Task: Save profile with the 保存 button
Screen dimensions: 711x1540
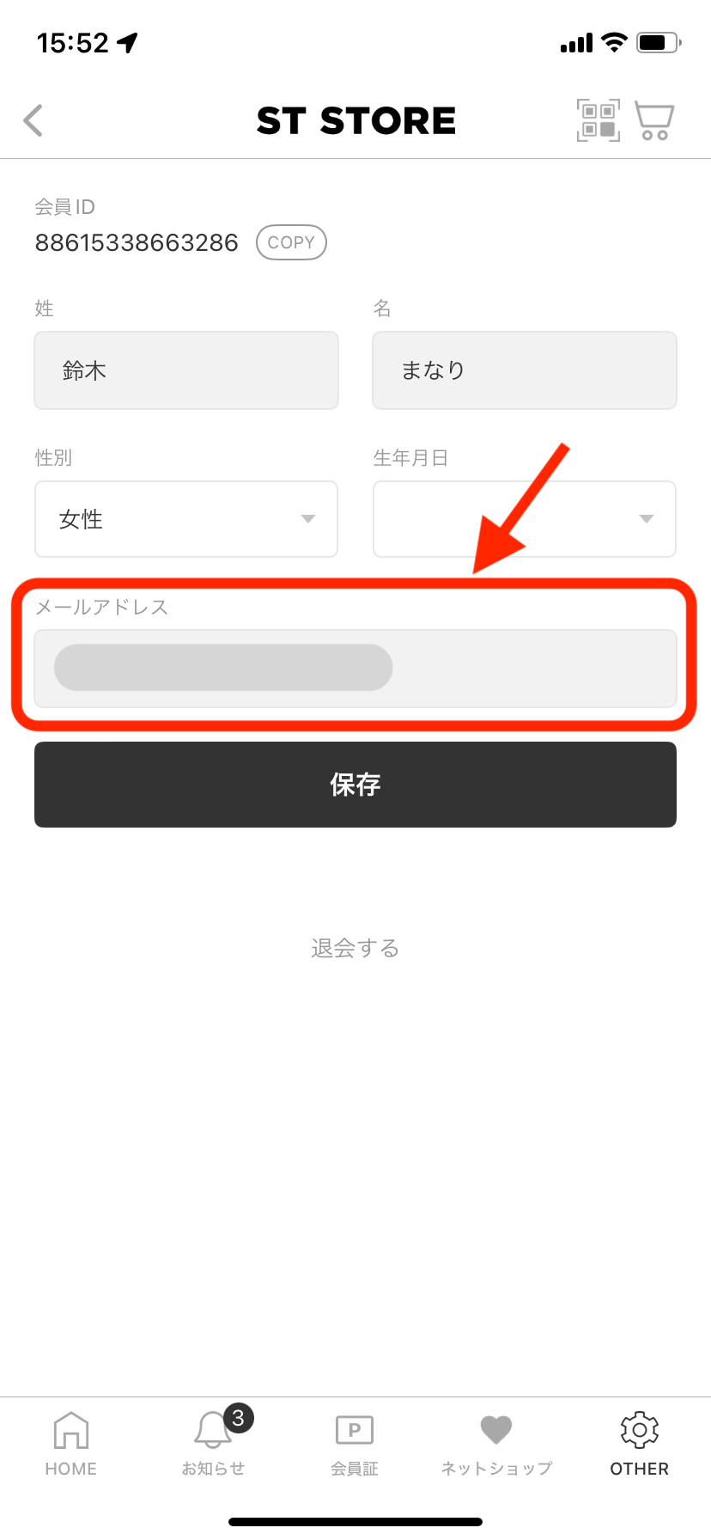Action: [x=355, y=785]
